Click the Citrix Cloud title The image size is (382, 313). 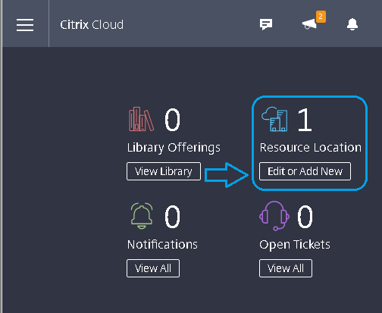point(92,25)
